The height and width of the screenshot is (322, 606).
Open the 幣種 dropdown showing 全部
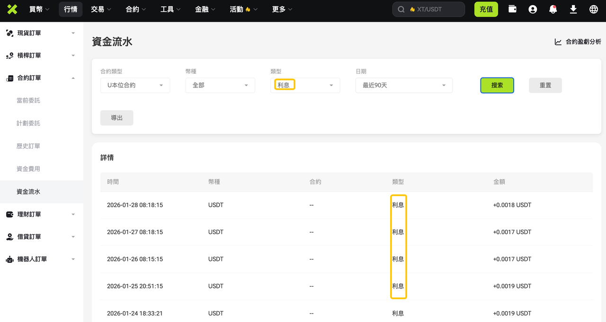pos(220,85)
